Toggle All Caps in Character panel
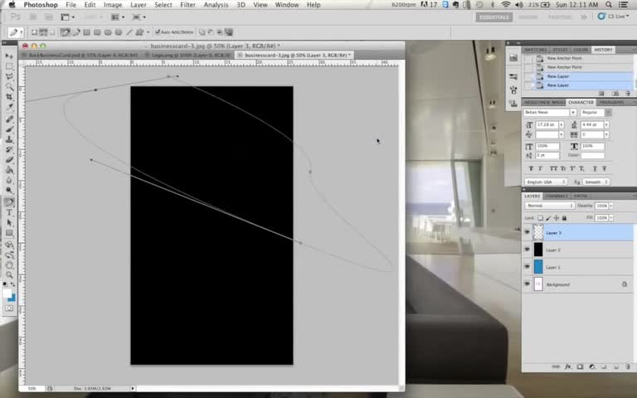The width and height of the screenshot is (637, 398). [553, 168]
